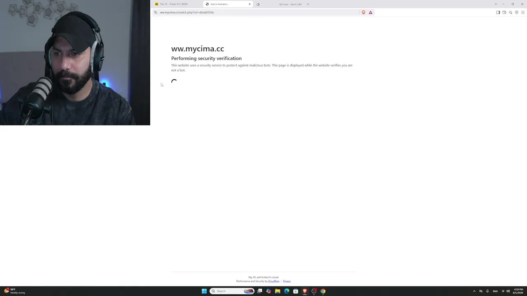Image resolution: width=527 pixels, height=296 pixels.
Task: Open Brave Shields lion icon
Action: [363, 12]
